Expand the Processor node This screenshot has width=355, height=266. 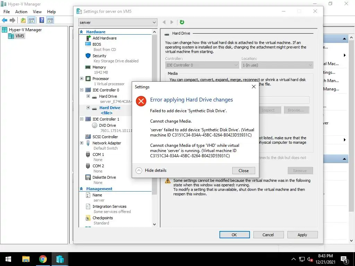[82, 79]
